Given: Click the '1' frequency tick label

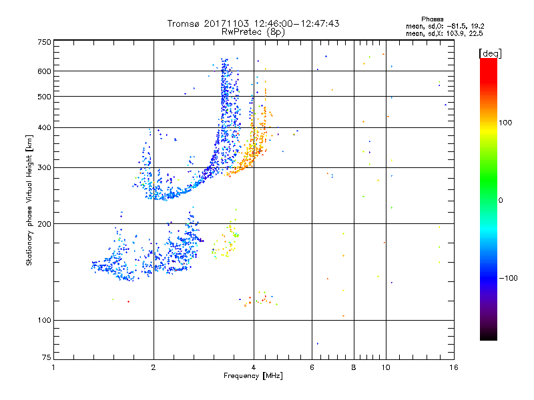Looking at the screenshot, I should coord(53,367).
